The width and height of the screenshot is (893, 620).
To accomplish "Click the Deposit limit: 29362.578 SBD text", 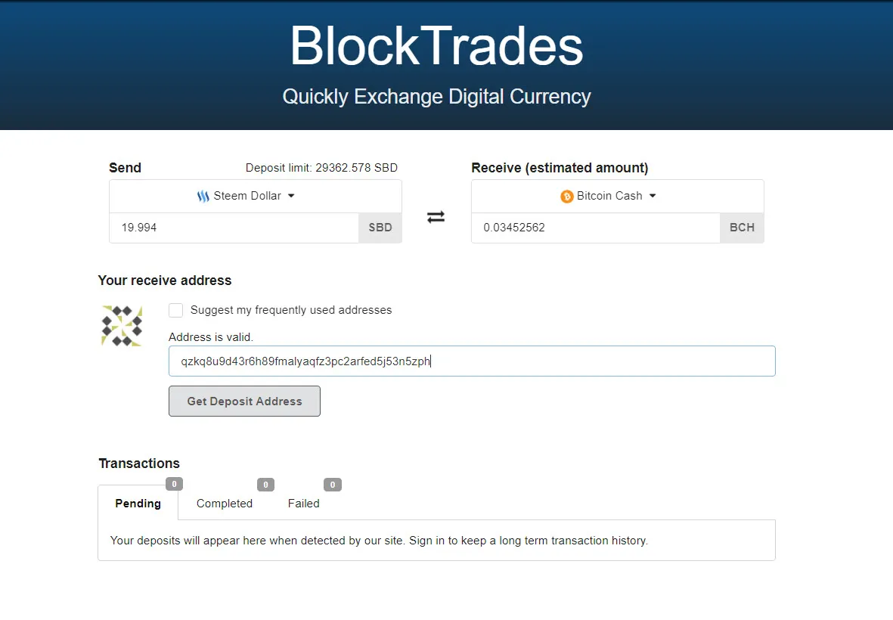I will point(322,168).
